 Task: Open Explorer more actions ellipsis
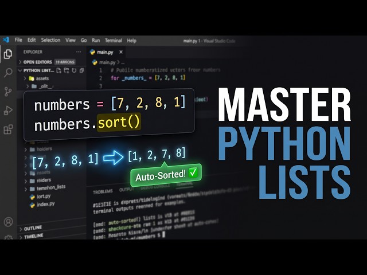pyautogui.click(x=79, y=52)
